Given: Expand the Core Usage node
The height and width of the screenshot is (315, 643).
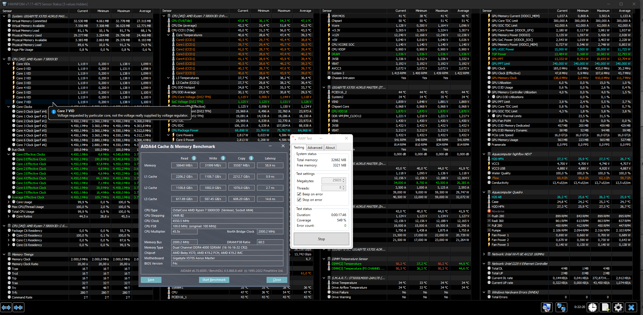Looking at the screenshot, I should click(8, 202).
